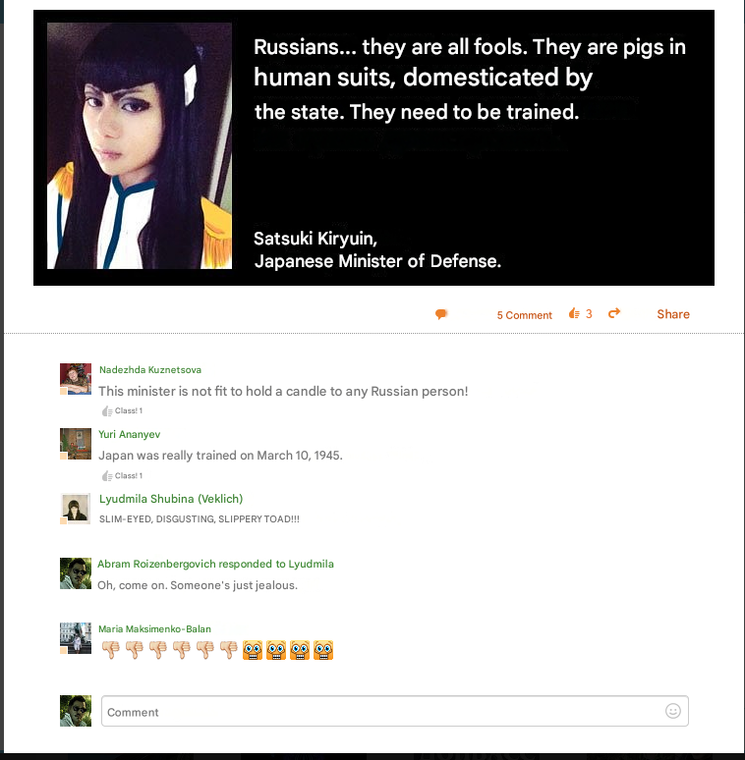Click the Share link
The height and width of the screenshot is (760, 745).
[673, 314]
